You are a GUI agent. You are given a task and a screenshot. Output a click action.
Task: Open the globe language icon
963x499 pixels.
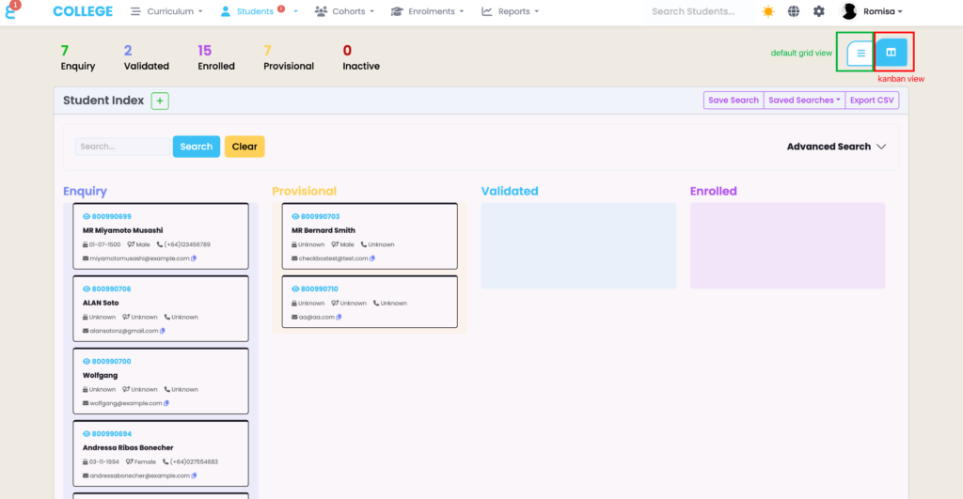794,11
